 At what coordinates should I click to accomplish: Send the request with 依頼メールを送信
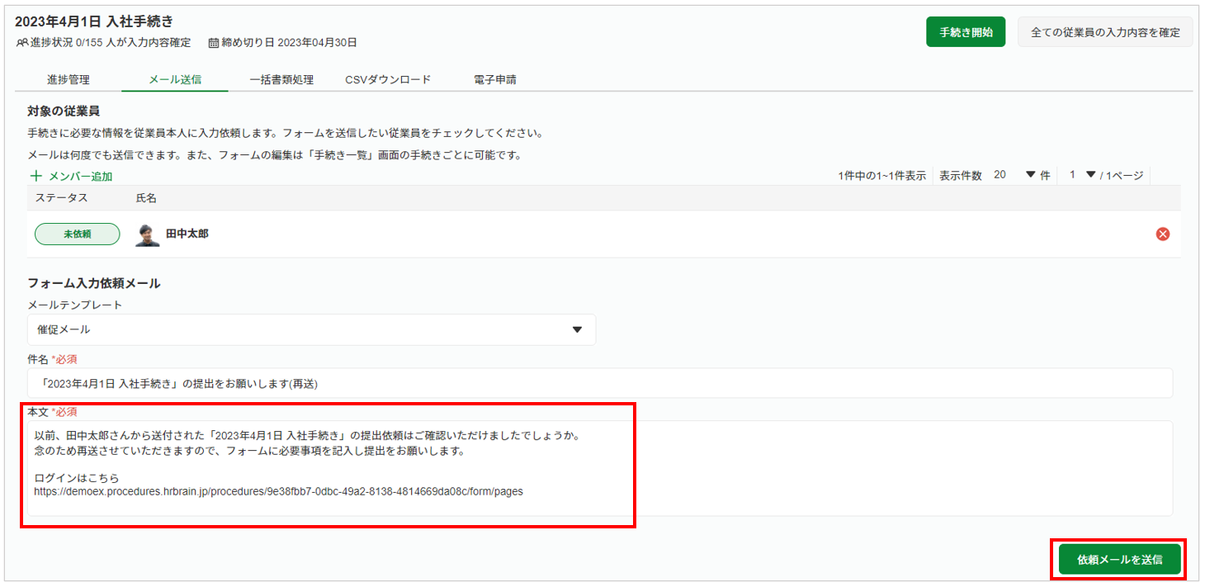coord(1119,560)
